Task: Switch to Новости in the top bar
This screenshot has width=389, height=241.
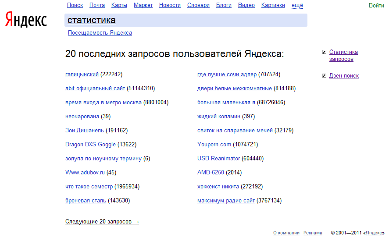Action: (x=170, y=5)
